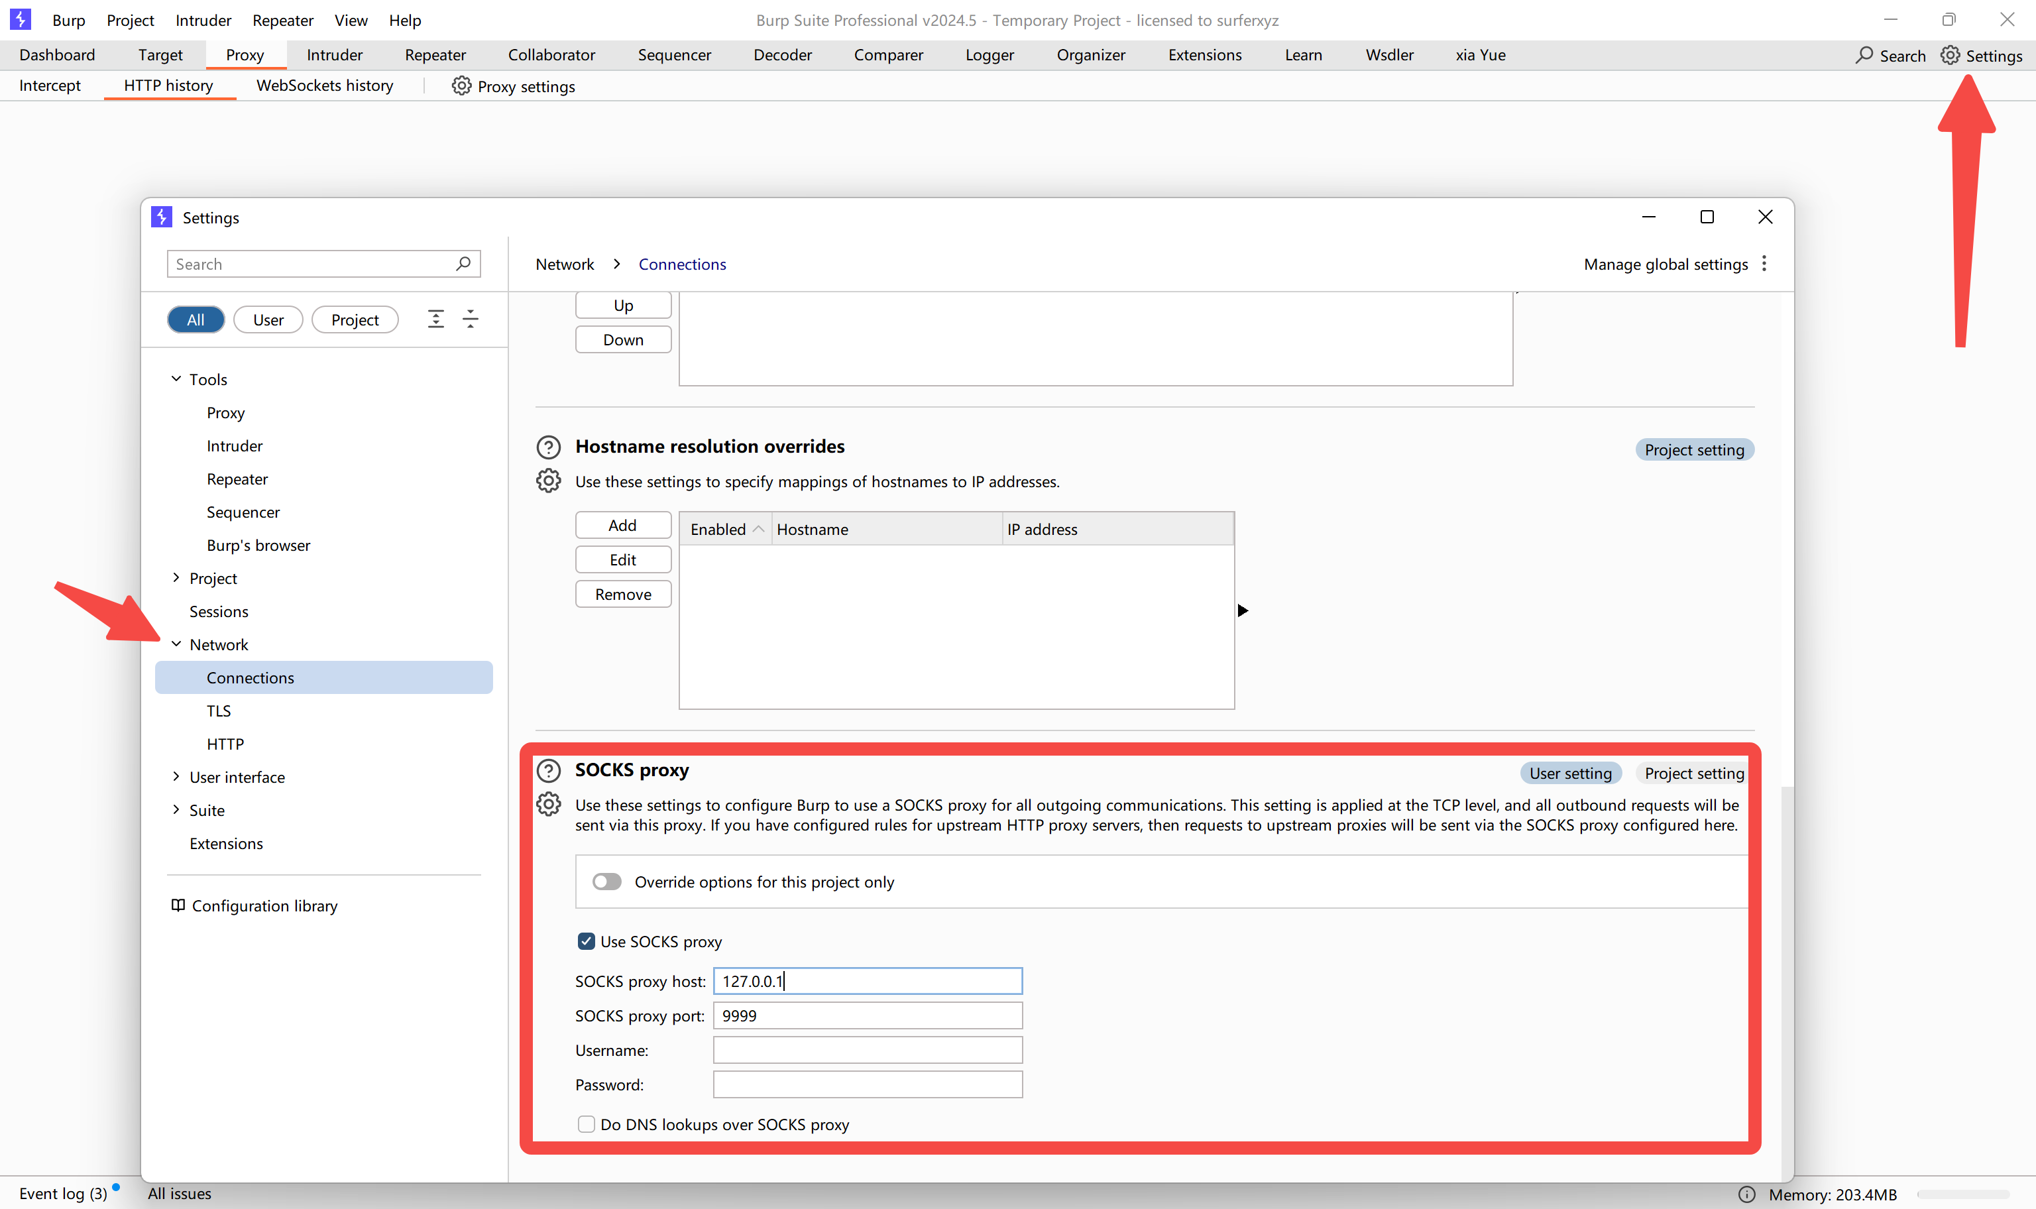Sort table by Enabled column header
This screenshot has height=1209, width=2036.
725,529
